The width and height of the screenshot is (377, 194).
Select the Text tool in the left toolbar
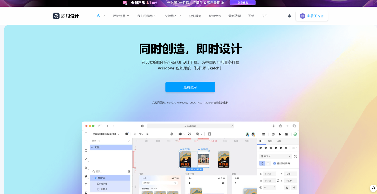tap(86, 184)
